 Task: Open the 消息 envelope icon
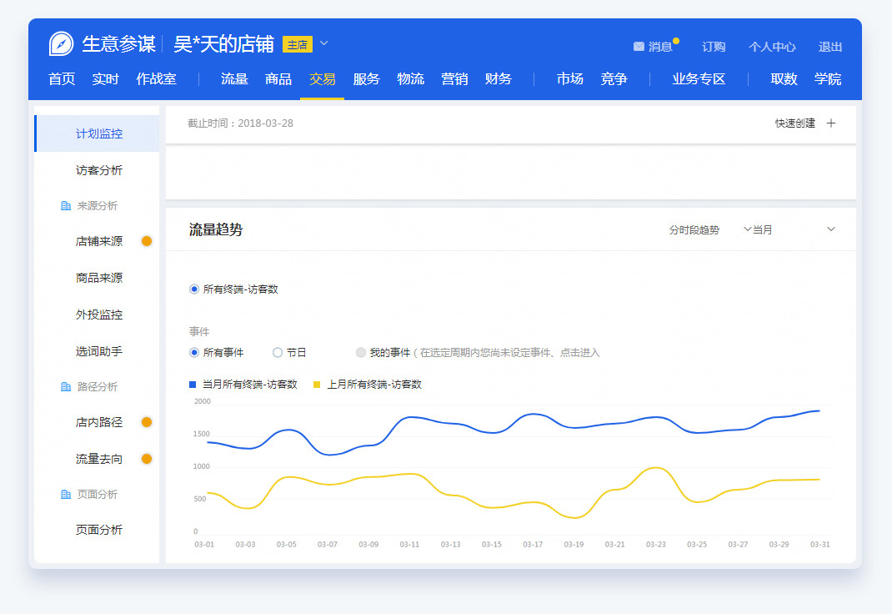coord(639,47)
